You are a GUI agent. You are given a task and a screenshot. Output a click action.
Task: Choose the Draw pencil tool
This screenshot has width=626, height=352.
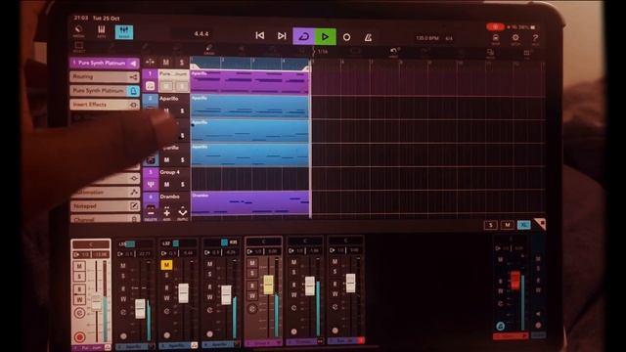point(208,49)
